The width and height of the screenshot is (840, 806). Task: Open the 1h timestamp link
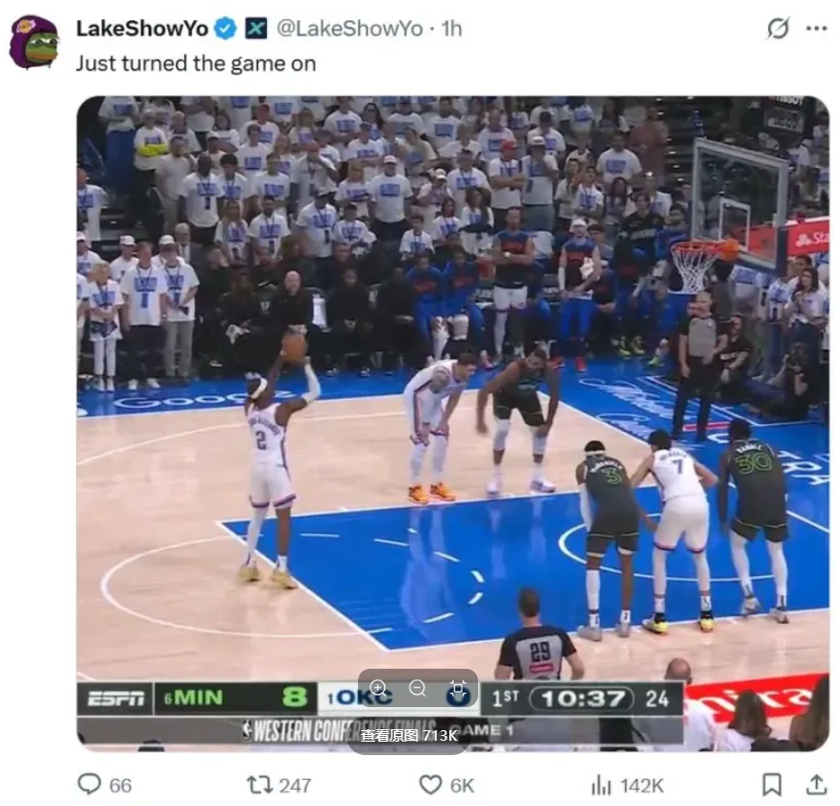451,29
